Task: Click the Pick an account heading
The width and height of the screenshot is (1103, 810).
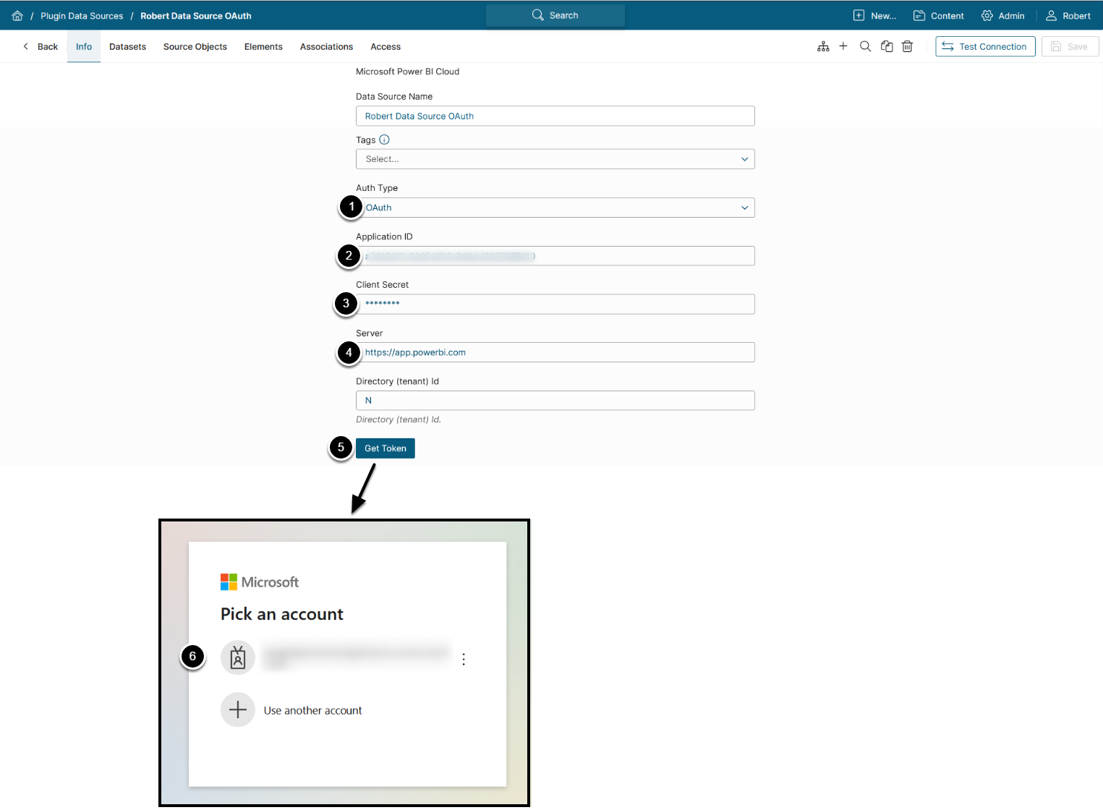Action: 282,614
